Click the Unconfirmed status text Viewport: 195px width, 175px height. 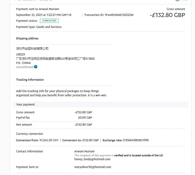pyautogui.click(x=25, y=67)
